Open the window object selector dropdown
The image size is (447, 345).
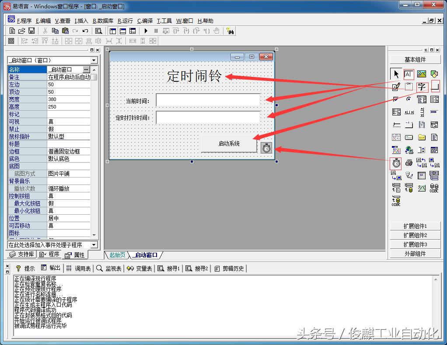94,60
